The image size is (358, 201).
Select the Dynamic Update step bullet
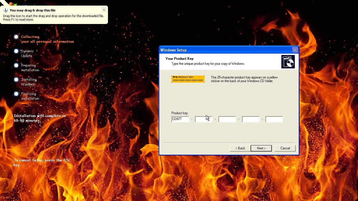(16, 51)
